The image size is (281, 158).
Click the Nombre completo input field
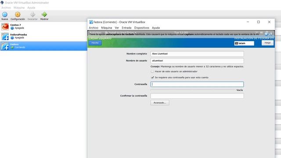tap(197, 54)
